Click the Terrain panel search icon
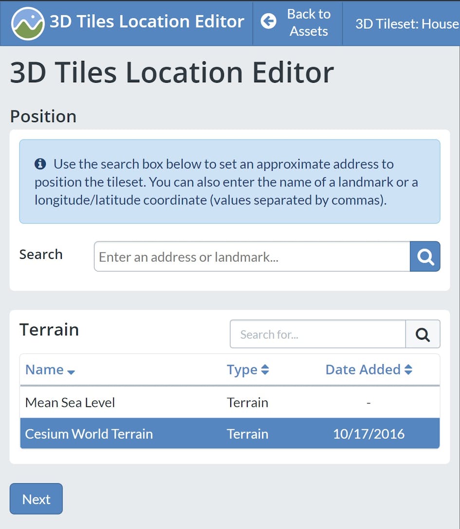Screen dimensions: 460x529 tap(423, 334)
